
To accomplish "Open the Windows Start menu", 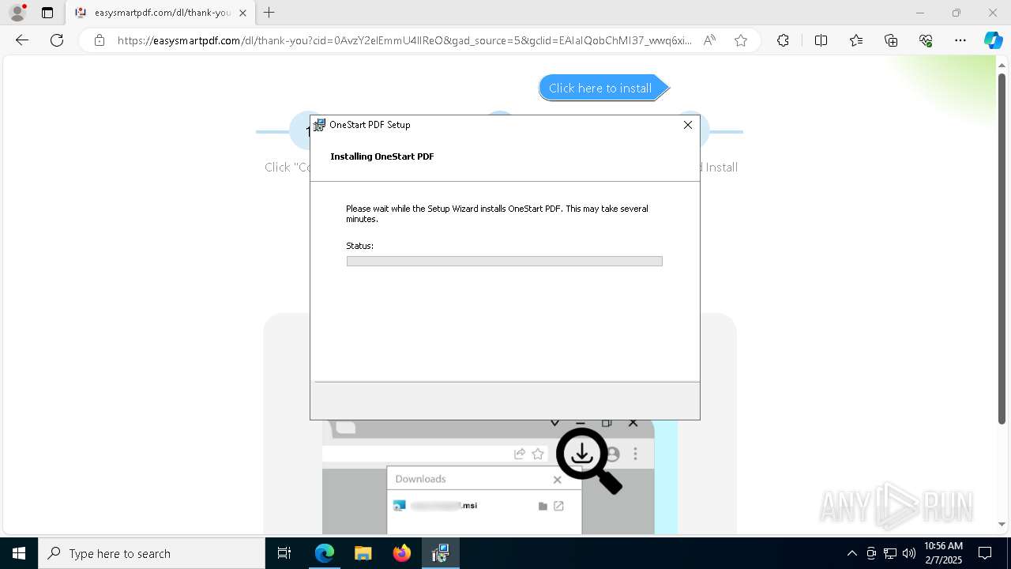I will pyautogui.click(x=19, y=553).
